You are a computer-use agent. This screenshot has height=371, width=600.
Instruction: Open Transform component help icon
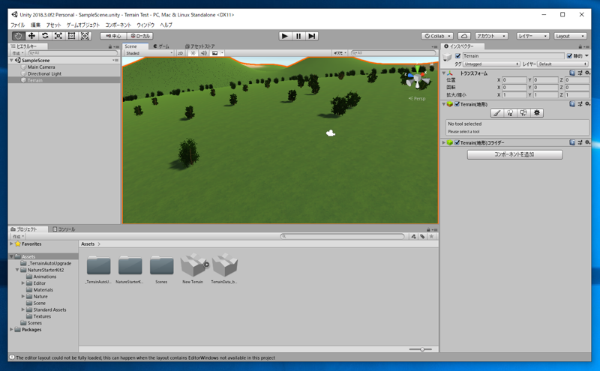click(572, 73)
